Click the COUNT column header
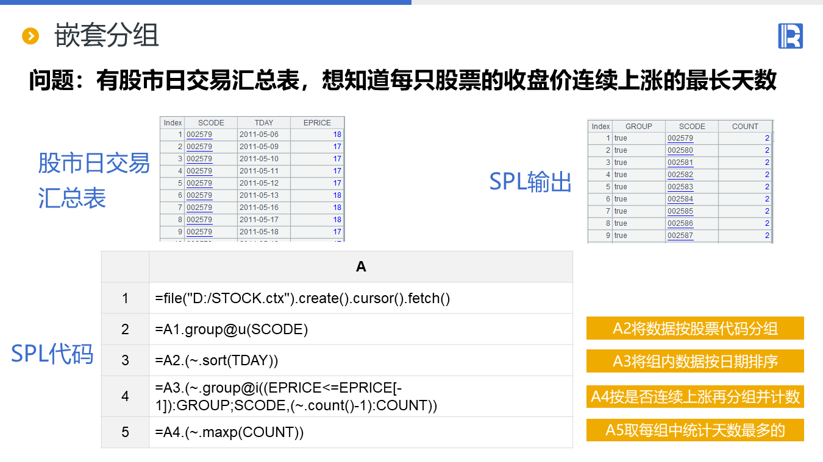 [745, 127]
